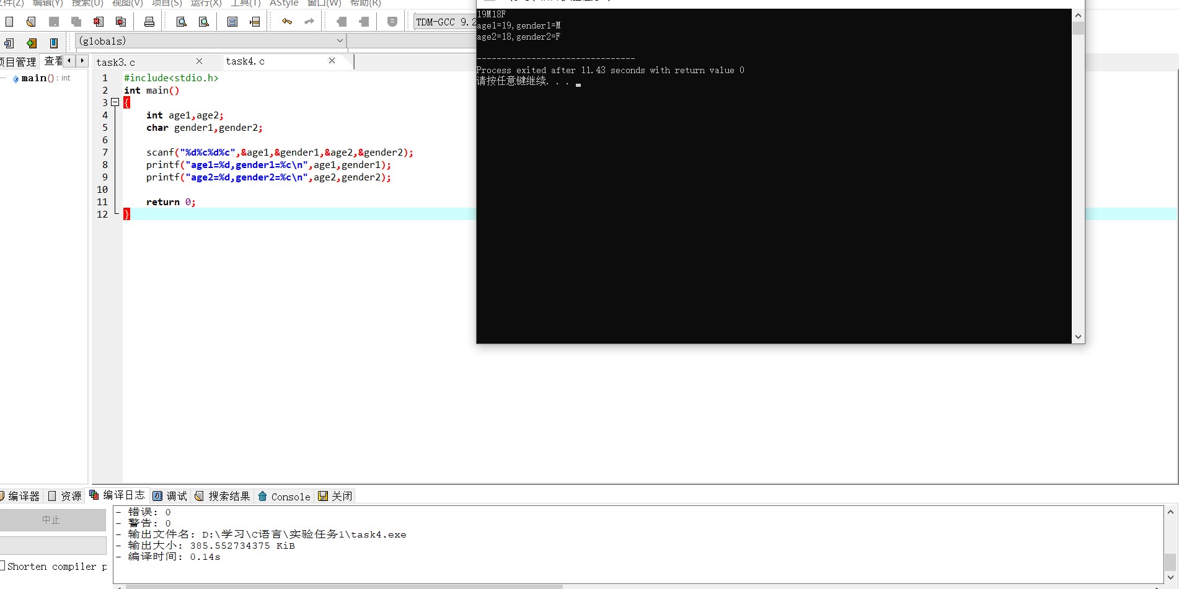Collapse the main function code fold
The image size is (1179, 589).
(x=115, y=102)
